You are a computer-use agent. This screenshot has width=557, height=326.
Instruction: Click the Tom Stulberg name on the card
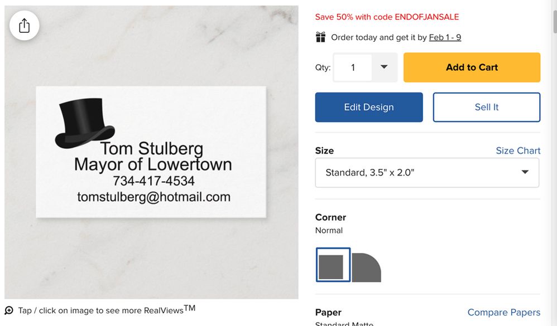click(x=151, y=148)
